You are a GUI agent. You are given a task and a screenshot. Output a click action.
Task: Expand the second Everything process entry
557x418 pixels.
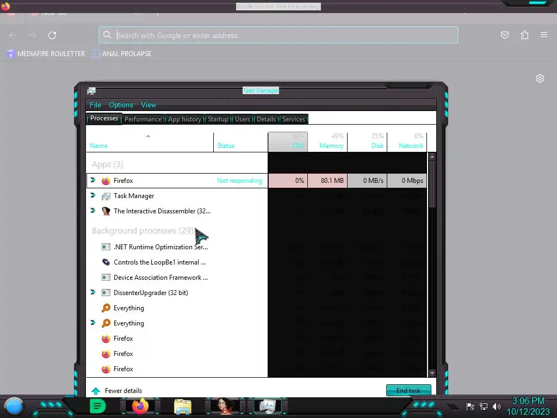point(93,323)
